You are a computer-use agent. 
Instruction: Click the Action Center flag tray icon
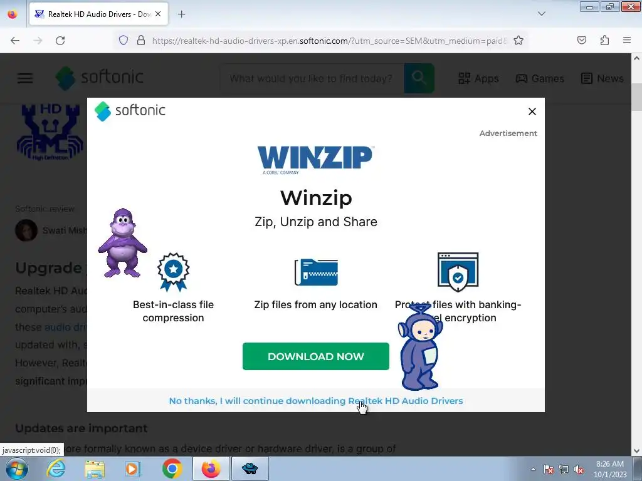pos(549,469)
